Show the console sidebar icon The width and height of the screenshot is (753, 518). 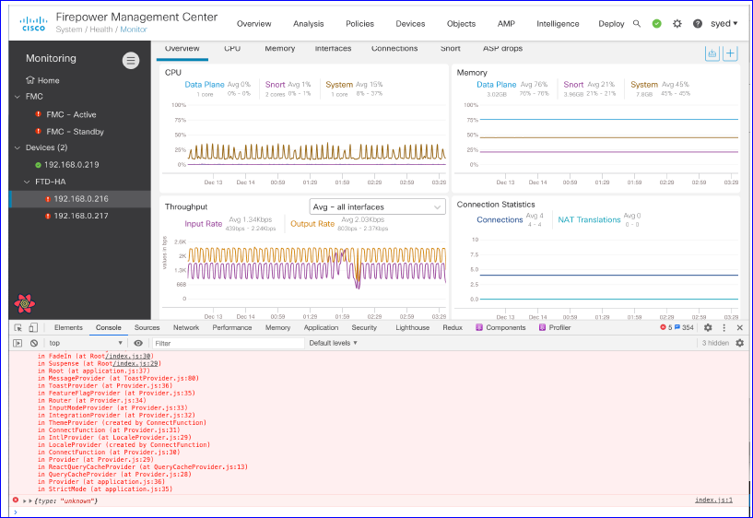click(18, 343)
